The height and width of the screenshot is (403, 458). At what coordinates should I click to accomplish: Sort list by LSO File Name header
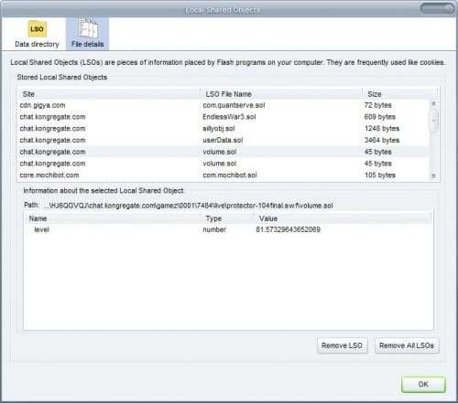click(x=281, y=94)
